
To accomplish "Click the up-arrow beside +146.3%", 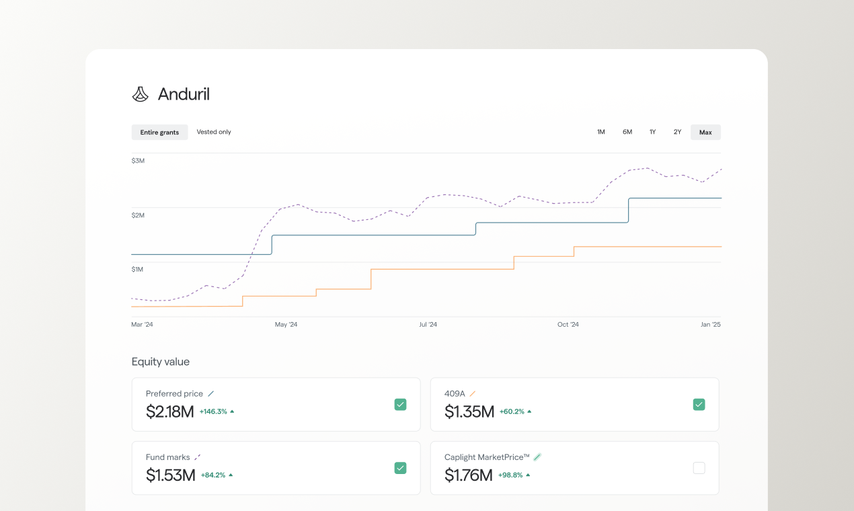I will [x=232, y=411].
